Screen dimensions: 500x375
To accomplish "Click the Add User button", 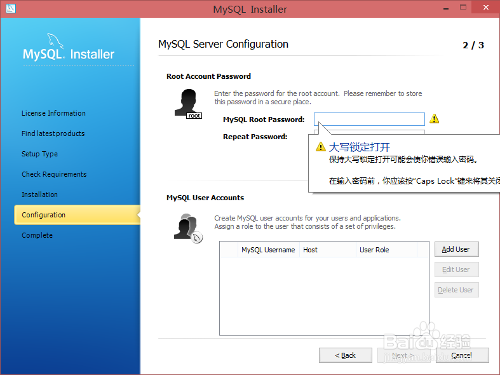I will 457,249.
